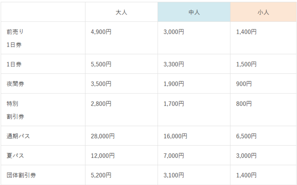
Task: Click the 6,500円 child season pass price
Action: (x=246, y=136)
